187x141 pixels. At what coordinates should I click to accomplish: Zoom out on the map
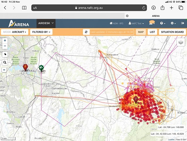point(5,46)
